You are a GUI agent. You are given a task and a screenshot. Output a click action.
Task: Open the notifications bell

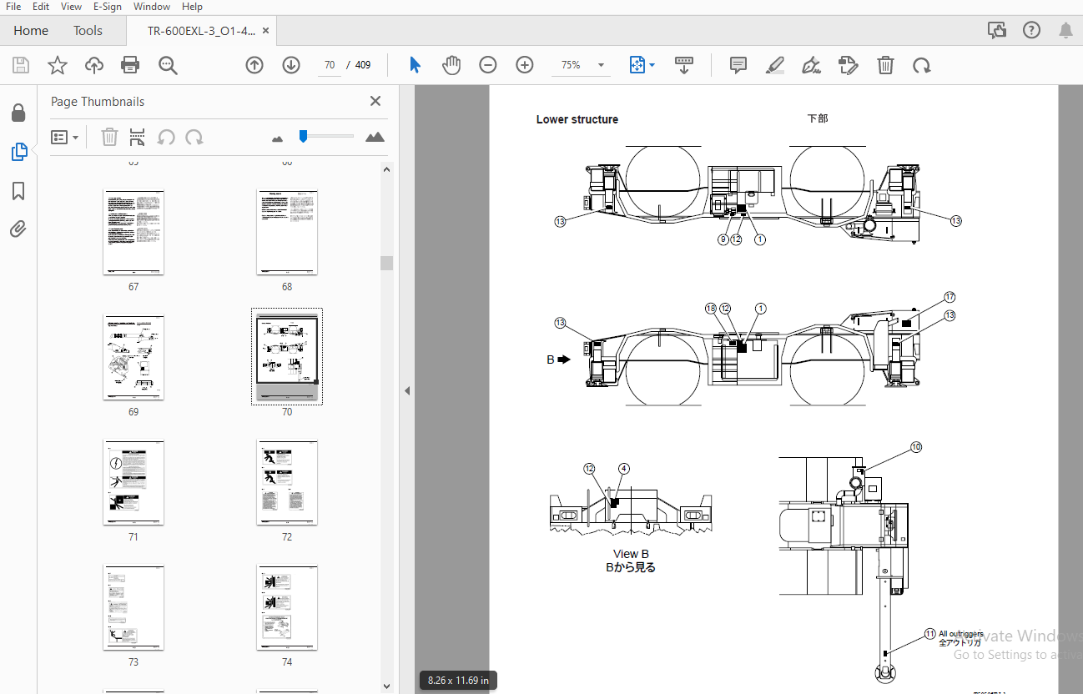pos(1066,31)
